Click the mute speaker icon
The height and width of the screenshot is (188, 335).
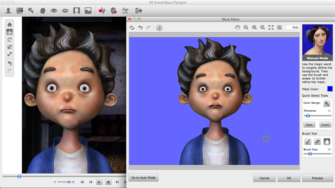click(x=55, y=182)
